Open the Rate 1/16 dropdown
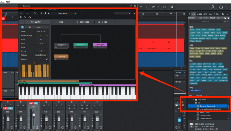This screenshot has height=131, width=231. pos(41,39)
